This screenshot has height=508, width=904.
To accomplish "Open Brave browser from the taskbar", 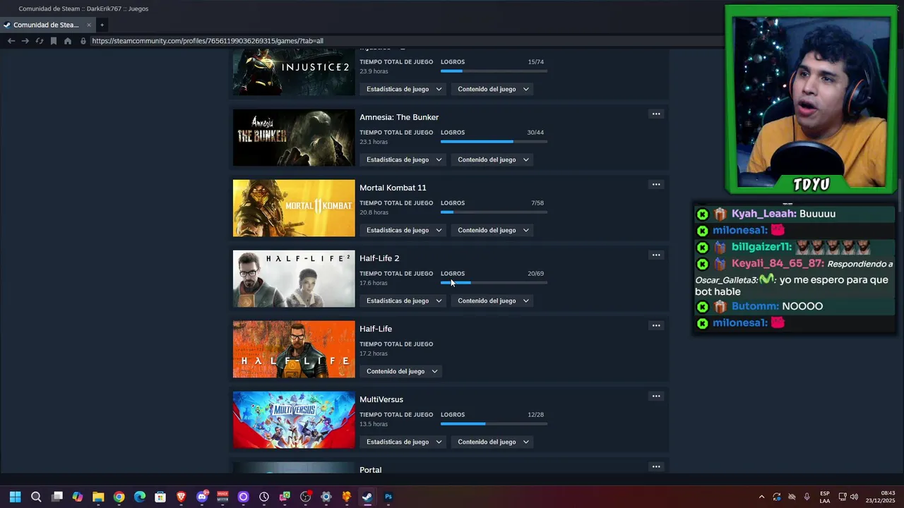I will [x=182, y=497].
